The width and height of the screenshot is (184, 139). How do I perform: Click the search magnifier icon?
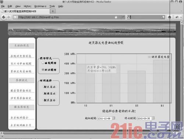click(x=163, y=17)
